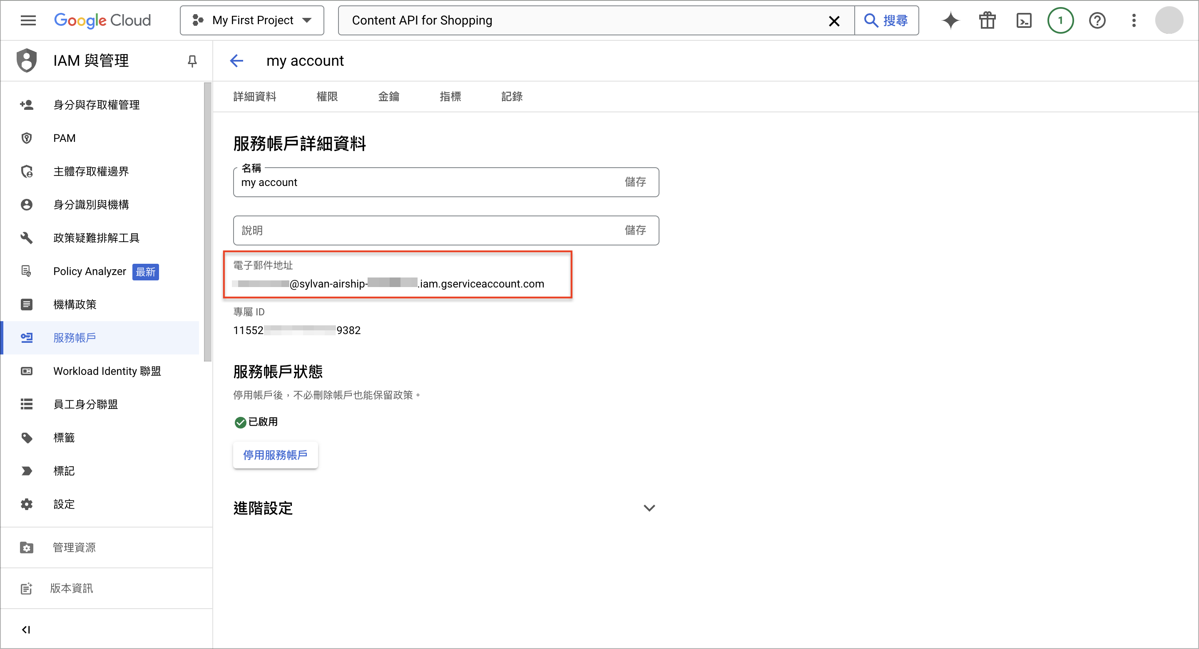This screenshot has width=1199, height=649.
Task: Click the 服務帳戶詳細資料 heading
Action: (299, 143)
